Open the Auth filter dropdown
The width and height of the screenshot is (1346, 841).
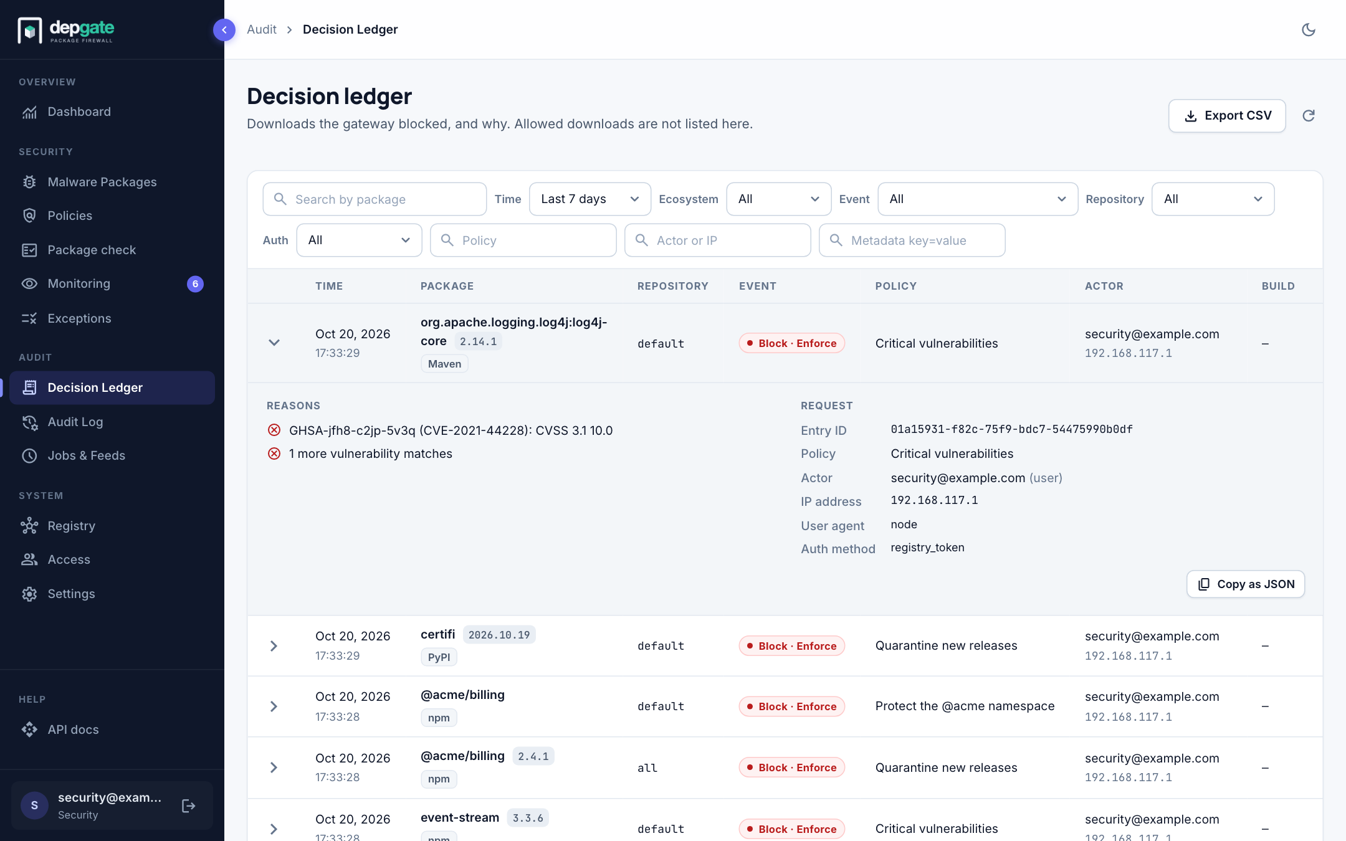tap(359, 240)
